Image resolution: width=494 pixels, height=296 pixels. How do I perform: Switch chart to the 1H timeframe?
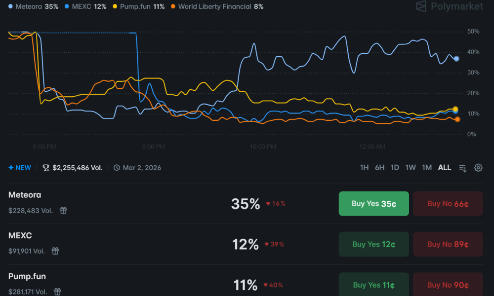click(364, 168)
